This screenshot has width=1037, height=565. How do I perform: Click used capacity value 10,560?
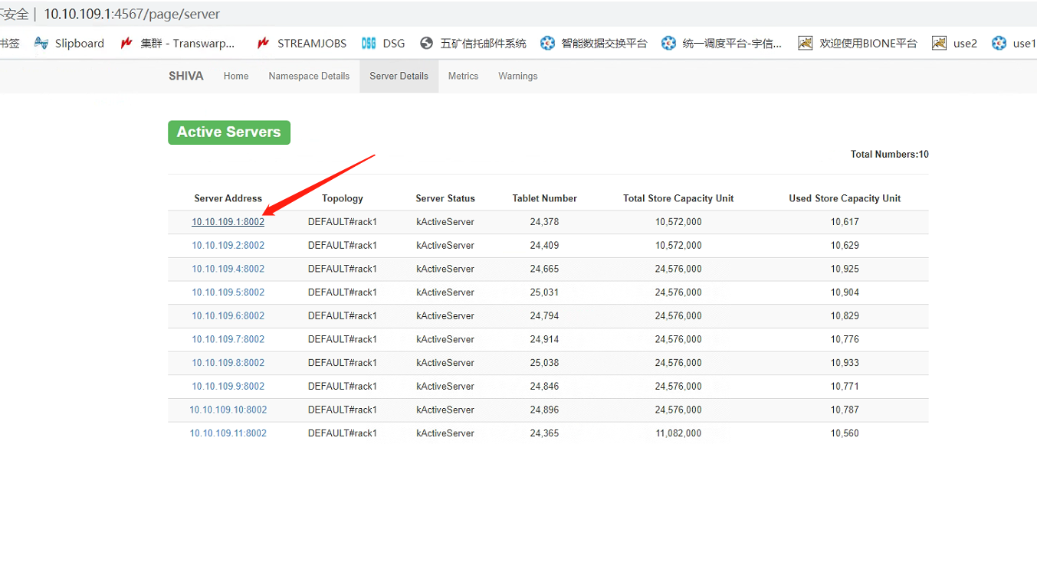coord(845,433)
